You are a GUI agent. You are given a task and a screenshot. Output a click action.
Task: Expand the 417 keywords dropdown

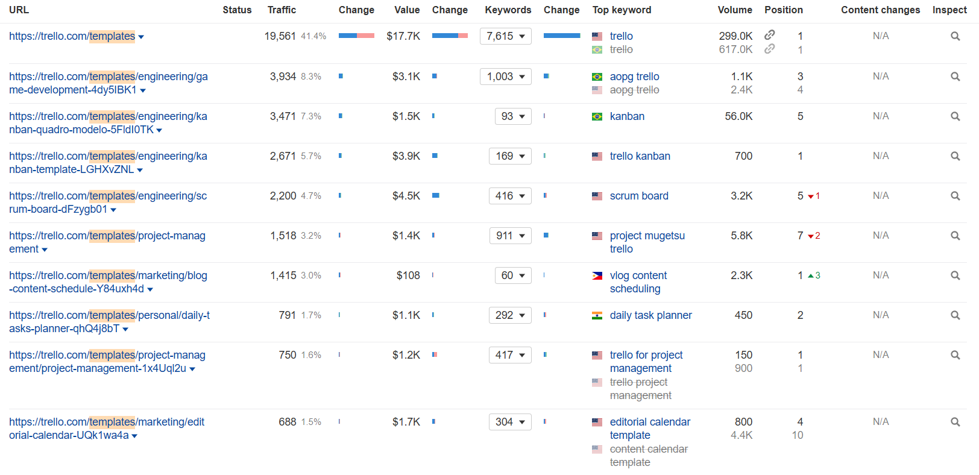tap(510, 355)
